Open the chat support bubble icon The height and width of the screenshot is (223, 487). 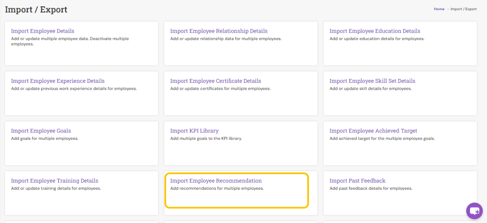474,211
